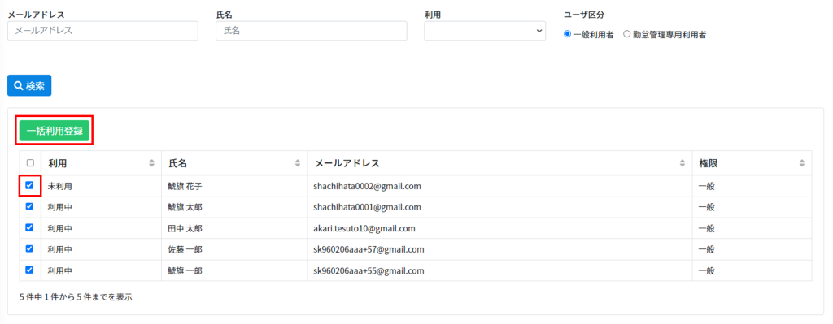Uncheck the checkbox for 田中 太郎

tap(30, 227)
